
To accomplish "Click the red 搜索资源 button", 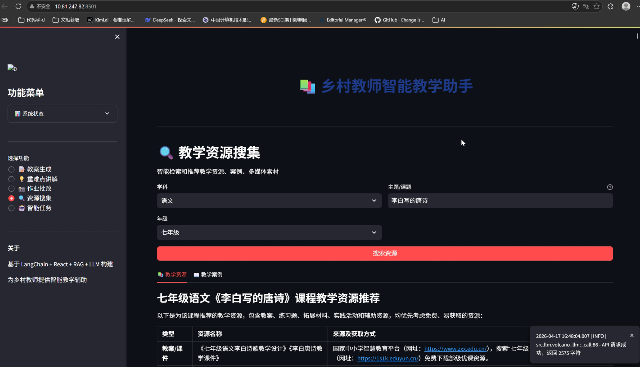I will click(x=385, y=253).
